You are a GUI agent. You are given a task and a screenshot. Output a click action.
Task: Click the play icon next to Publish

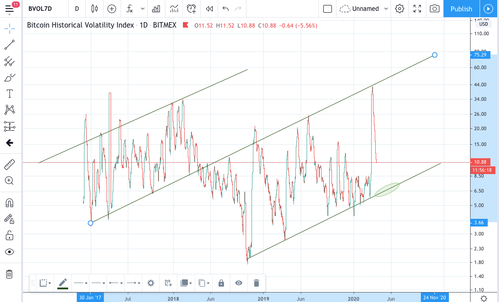[x=488, y=9]
